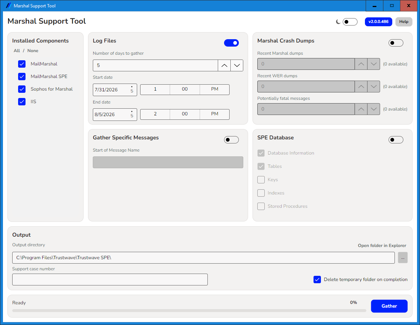The width and height of the screenshot is (420, 325).
Task: Select None installed components link
Action: point(33,51)
